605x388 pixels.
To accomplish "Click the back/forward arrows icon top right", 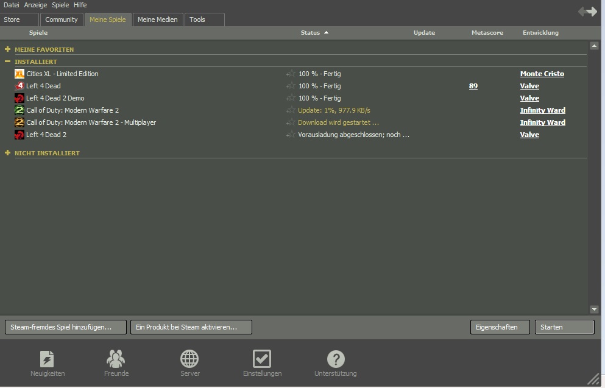I will pos(588,12).
